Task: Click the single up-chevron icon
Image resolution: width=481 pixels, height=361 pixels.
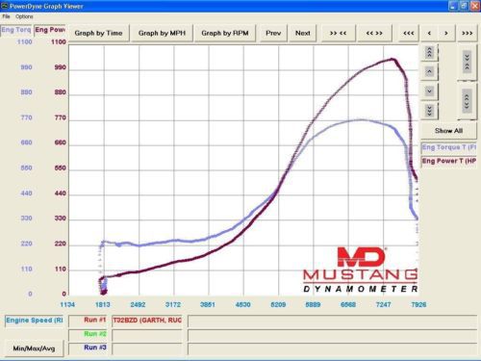Action: (429, 71)
